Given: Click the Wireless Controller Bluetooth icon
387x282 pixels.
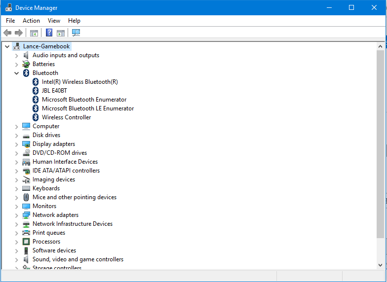Looking at the screenshot, I should tap(36, 117).
